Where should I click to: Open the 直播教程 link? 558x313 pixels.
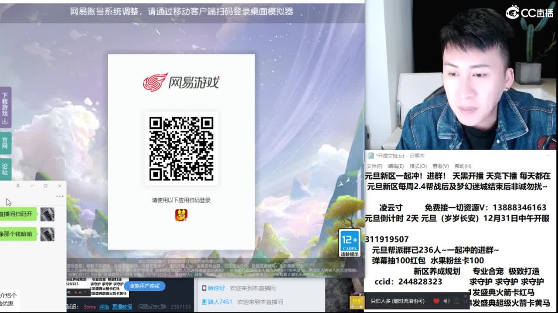[x=122, y=306]
